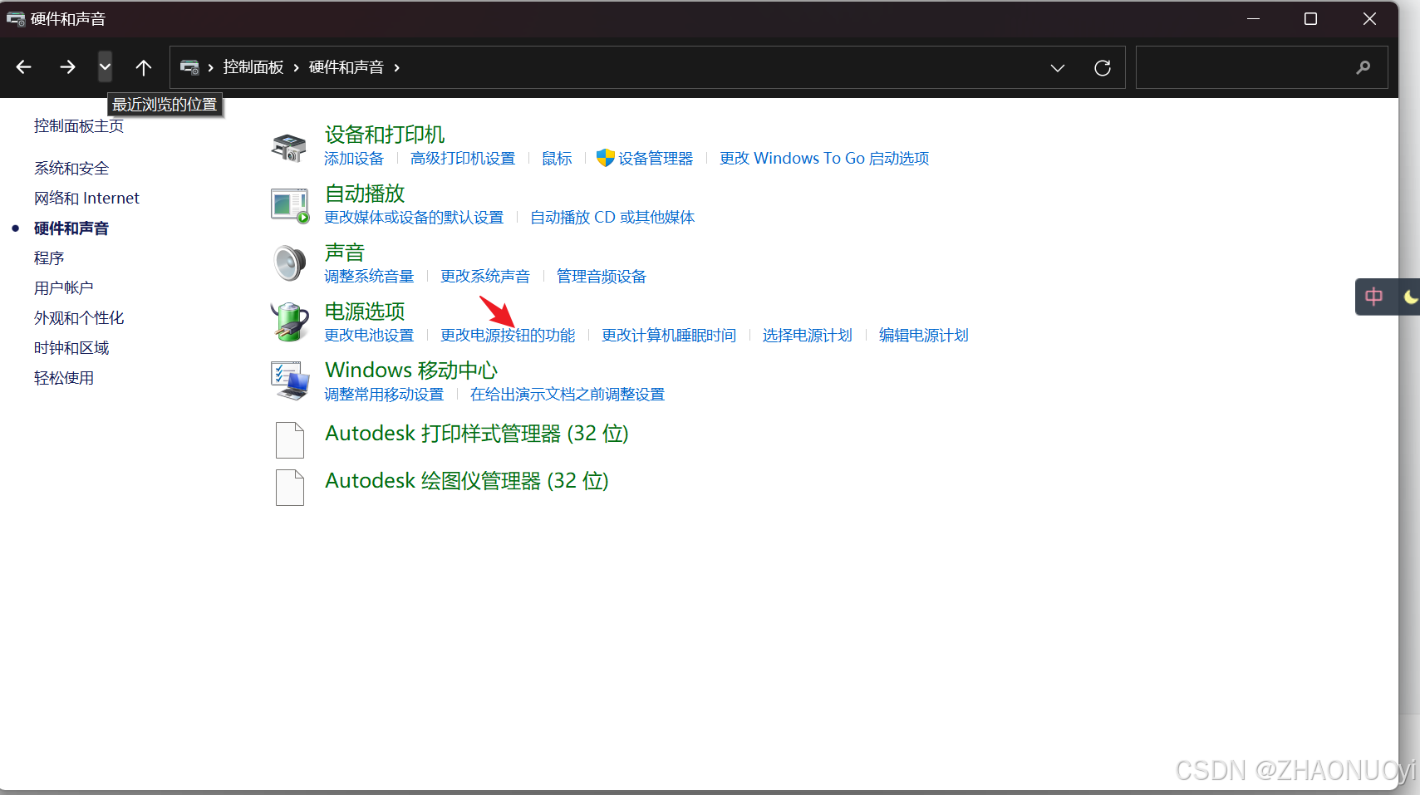Click 更改电池设置 link
Viewport: 1420px width, 795px height.
click(369, 336)
